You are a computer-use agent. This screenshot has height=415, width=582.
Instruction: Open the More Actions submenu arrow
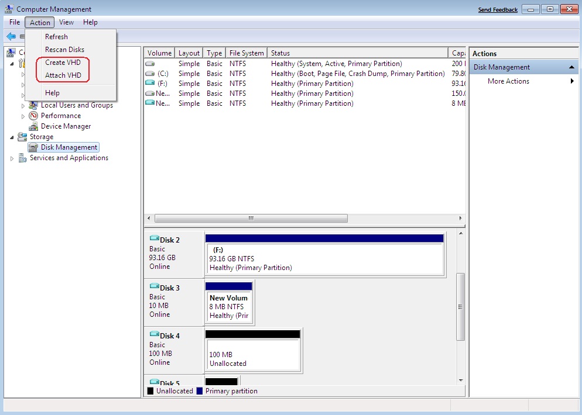(x=573, y=81)
